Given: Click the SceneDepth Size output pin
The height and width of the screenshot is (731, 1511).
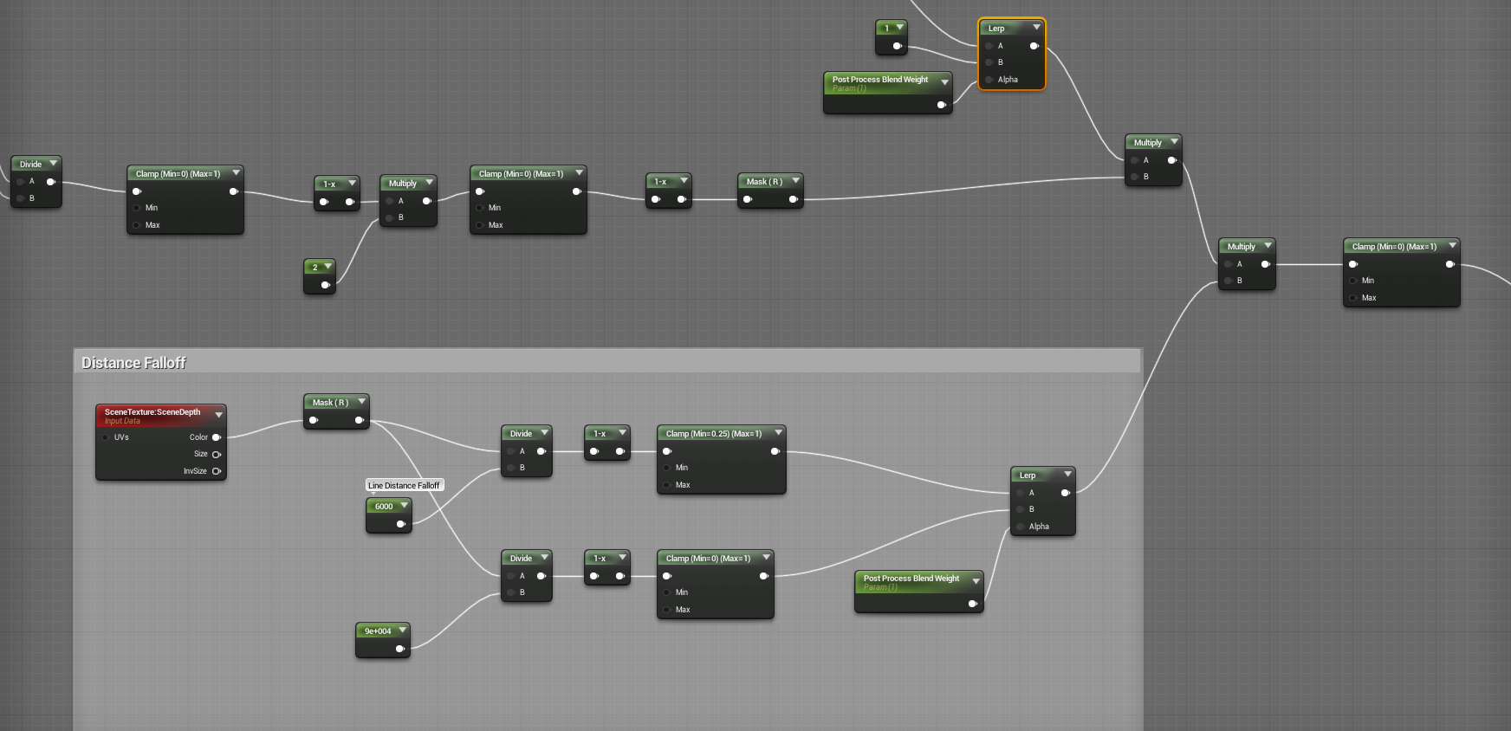Looking at the screenshot, I should pyautogui.click(x=217, y=454).
